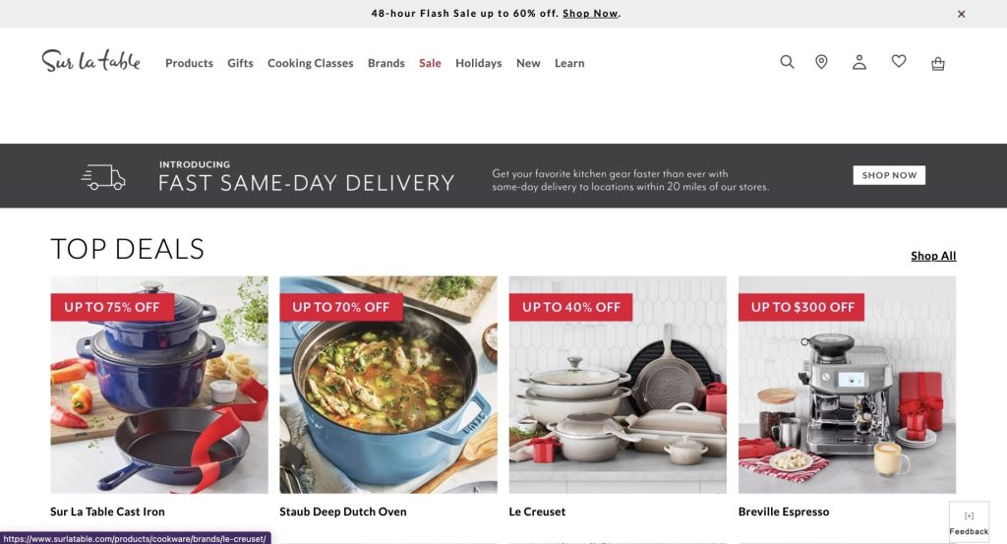Viewport: 1007px width, 544px height.
Task: Select the Breville Espresso deal image
Action: (847, 385)
